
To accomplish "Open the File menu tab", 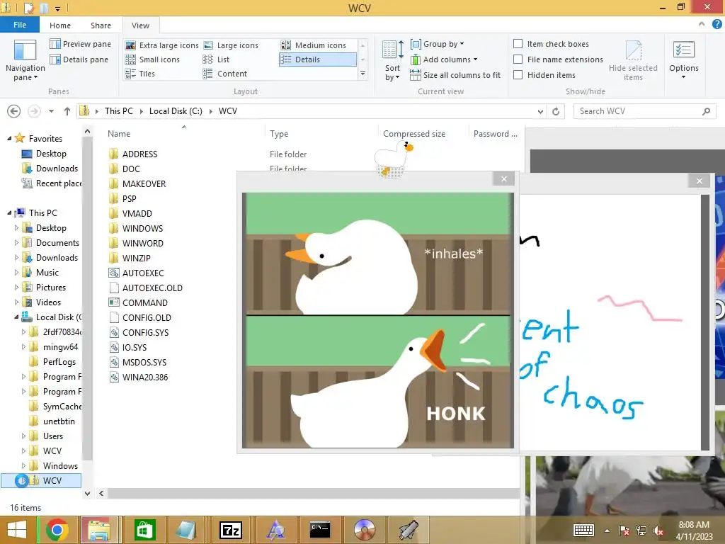I will [x=20, y=25].
